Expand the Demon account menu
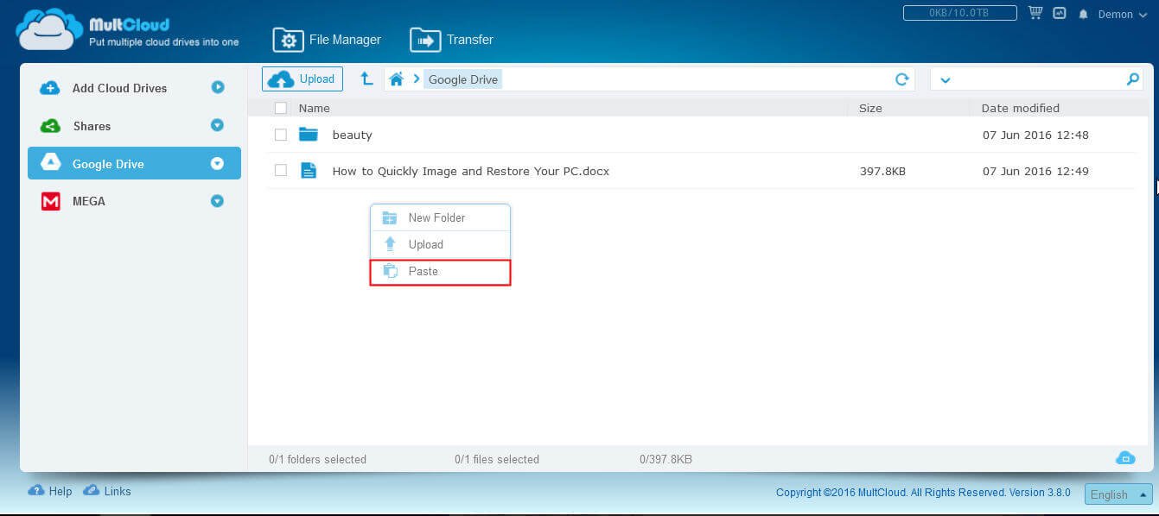Image resolution: width=1159 pixels, height=516 pixels. tap(1122, 14)
